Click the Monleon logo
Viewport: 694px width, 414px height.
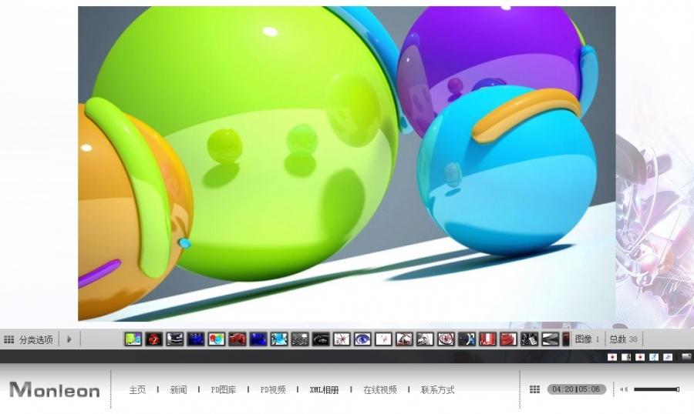(x=55, y=389)
